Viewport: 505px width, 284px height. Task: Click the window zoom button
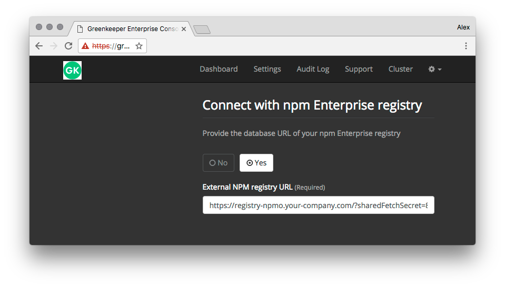tap(60, 27)
